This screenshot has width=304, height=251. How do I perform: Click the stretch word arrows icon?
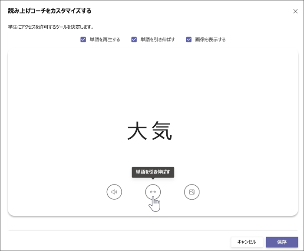click(153, 192)
